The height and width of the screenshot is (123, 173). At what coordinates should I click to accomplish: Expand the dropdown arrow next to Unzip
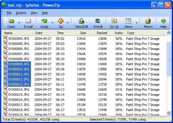point(52,23)
